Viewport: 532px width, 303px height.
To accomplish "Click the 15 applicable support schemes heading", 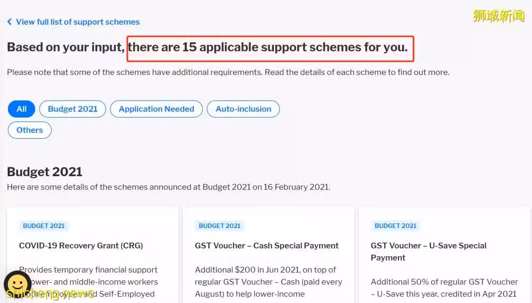I will 267,47.
